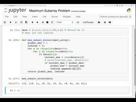The image size is (136, 102).
Task: Click the 'global_max = 0' line
Action: click(x=37, y=43)
